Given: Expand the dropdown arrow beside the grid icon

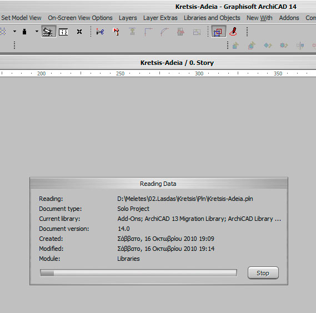Looking at the screenshot, I should [x=14, y=32].
